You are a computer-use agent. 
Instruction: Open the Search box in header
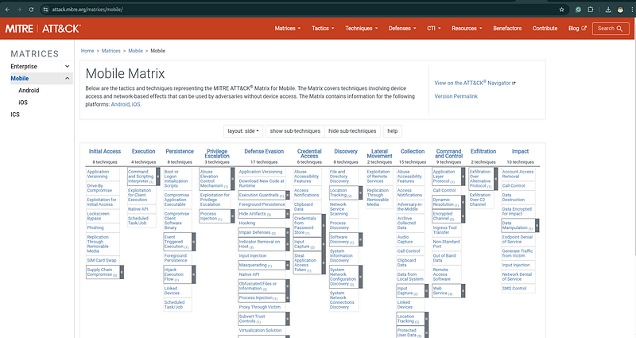tap(611, 29)
